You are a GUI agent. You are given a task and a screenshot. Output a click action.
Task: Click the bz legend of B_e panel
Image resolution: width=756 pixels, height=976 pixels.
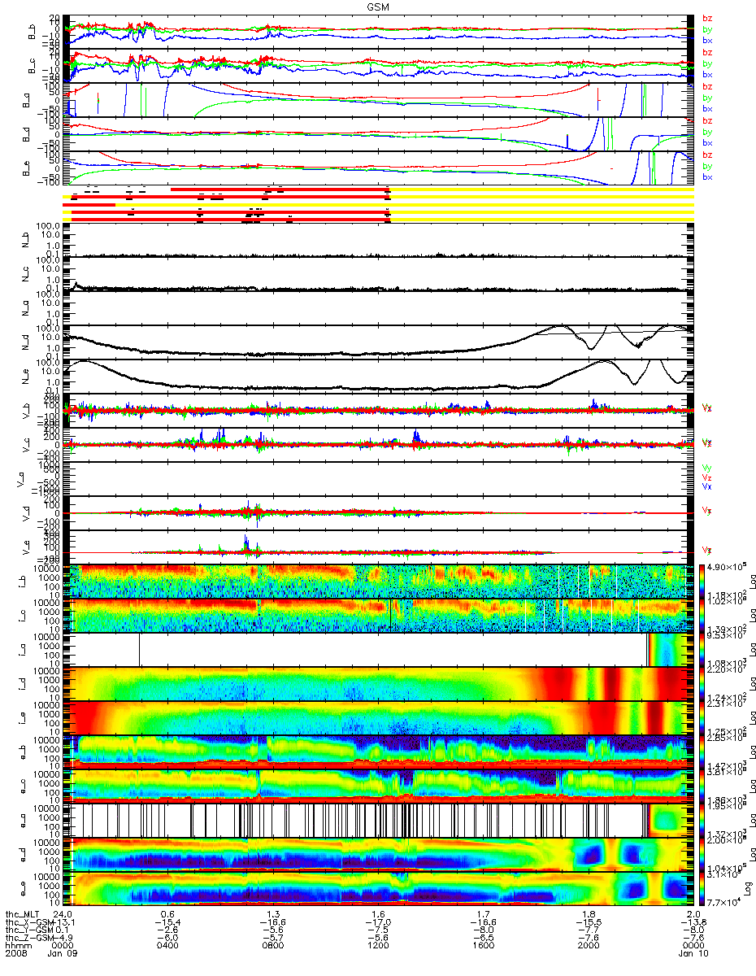pyautogui.click(x=707, y=155)
